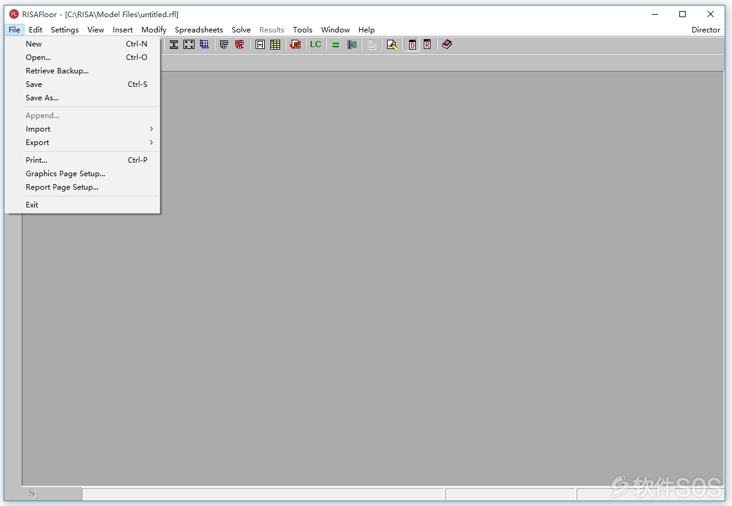Open the Help menu
Image resolution: width=732 pixels, height=506 pixels.
366,30
